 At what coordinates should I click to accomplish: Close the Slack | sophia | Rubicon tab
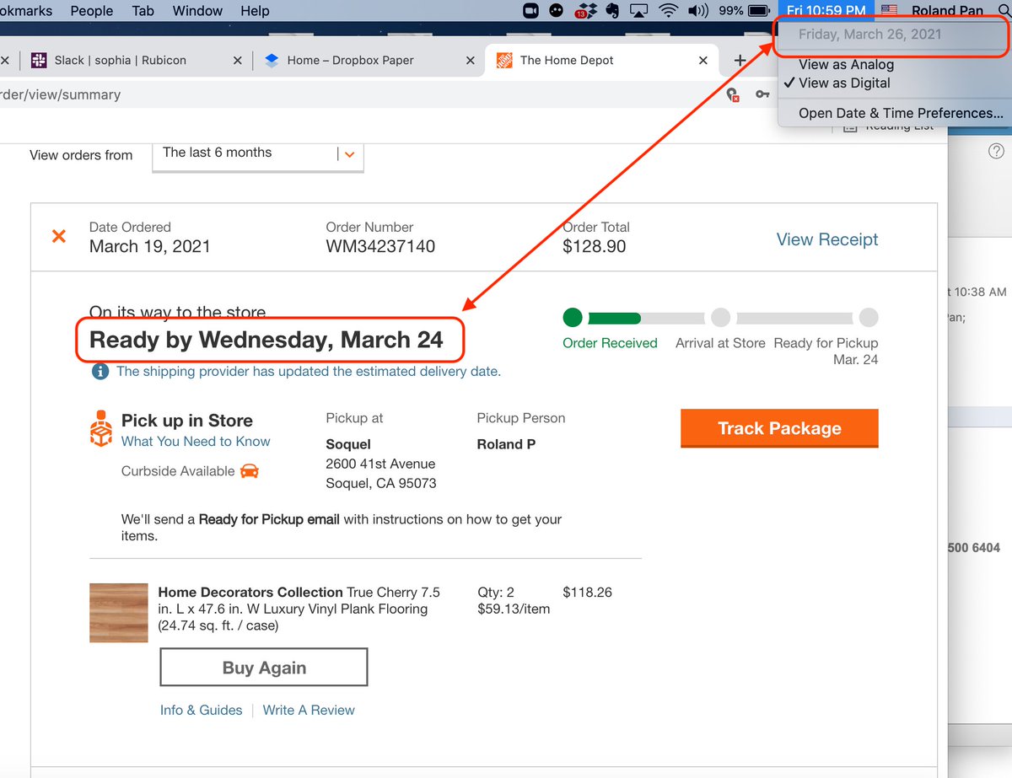[237, 61]
